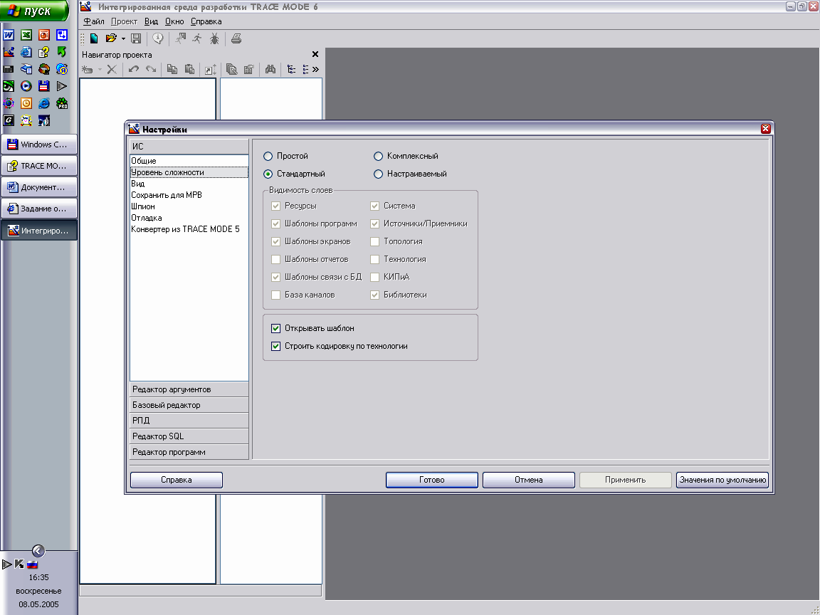Expand the РПД section

click(x=189, y=421)
